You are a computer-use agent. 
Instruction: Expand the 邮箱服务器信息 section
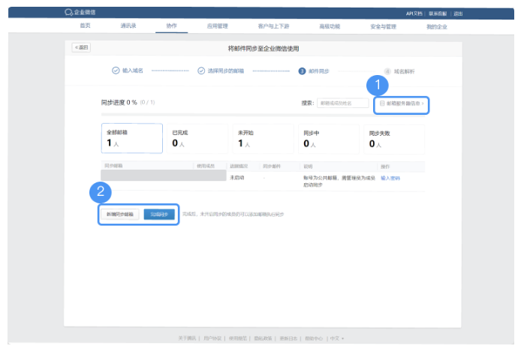(x=404, y=103)
